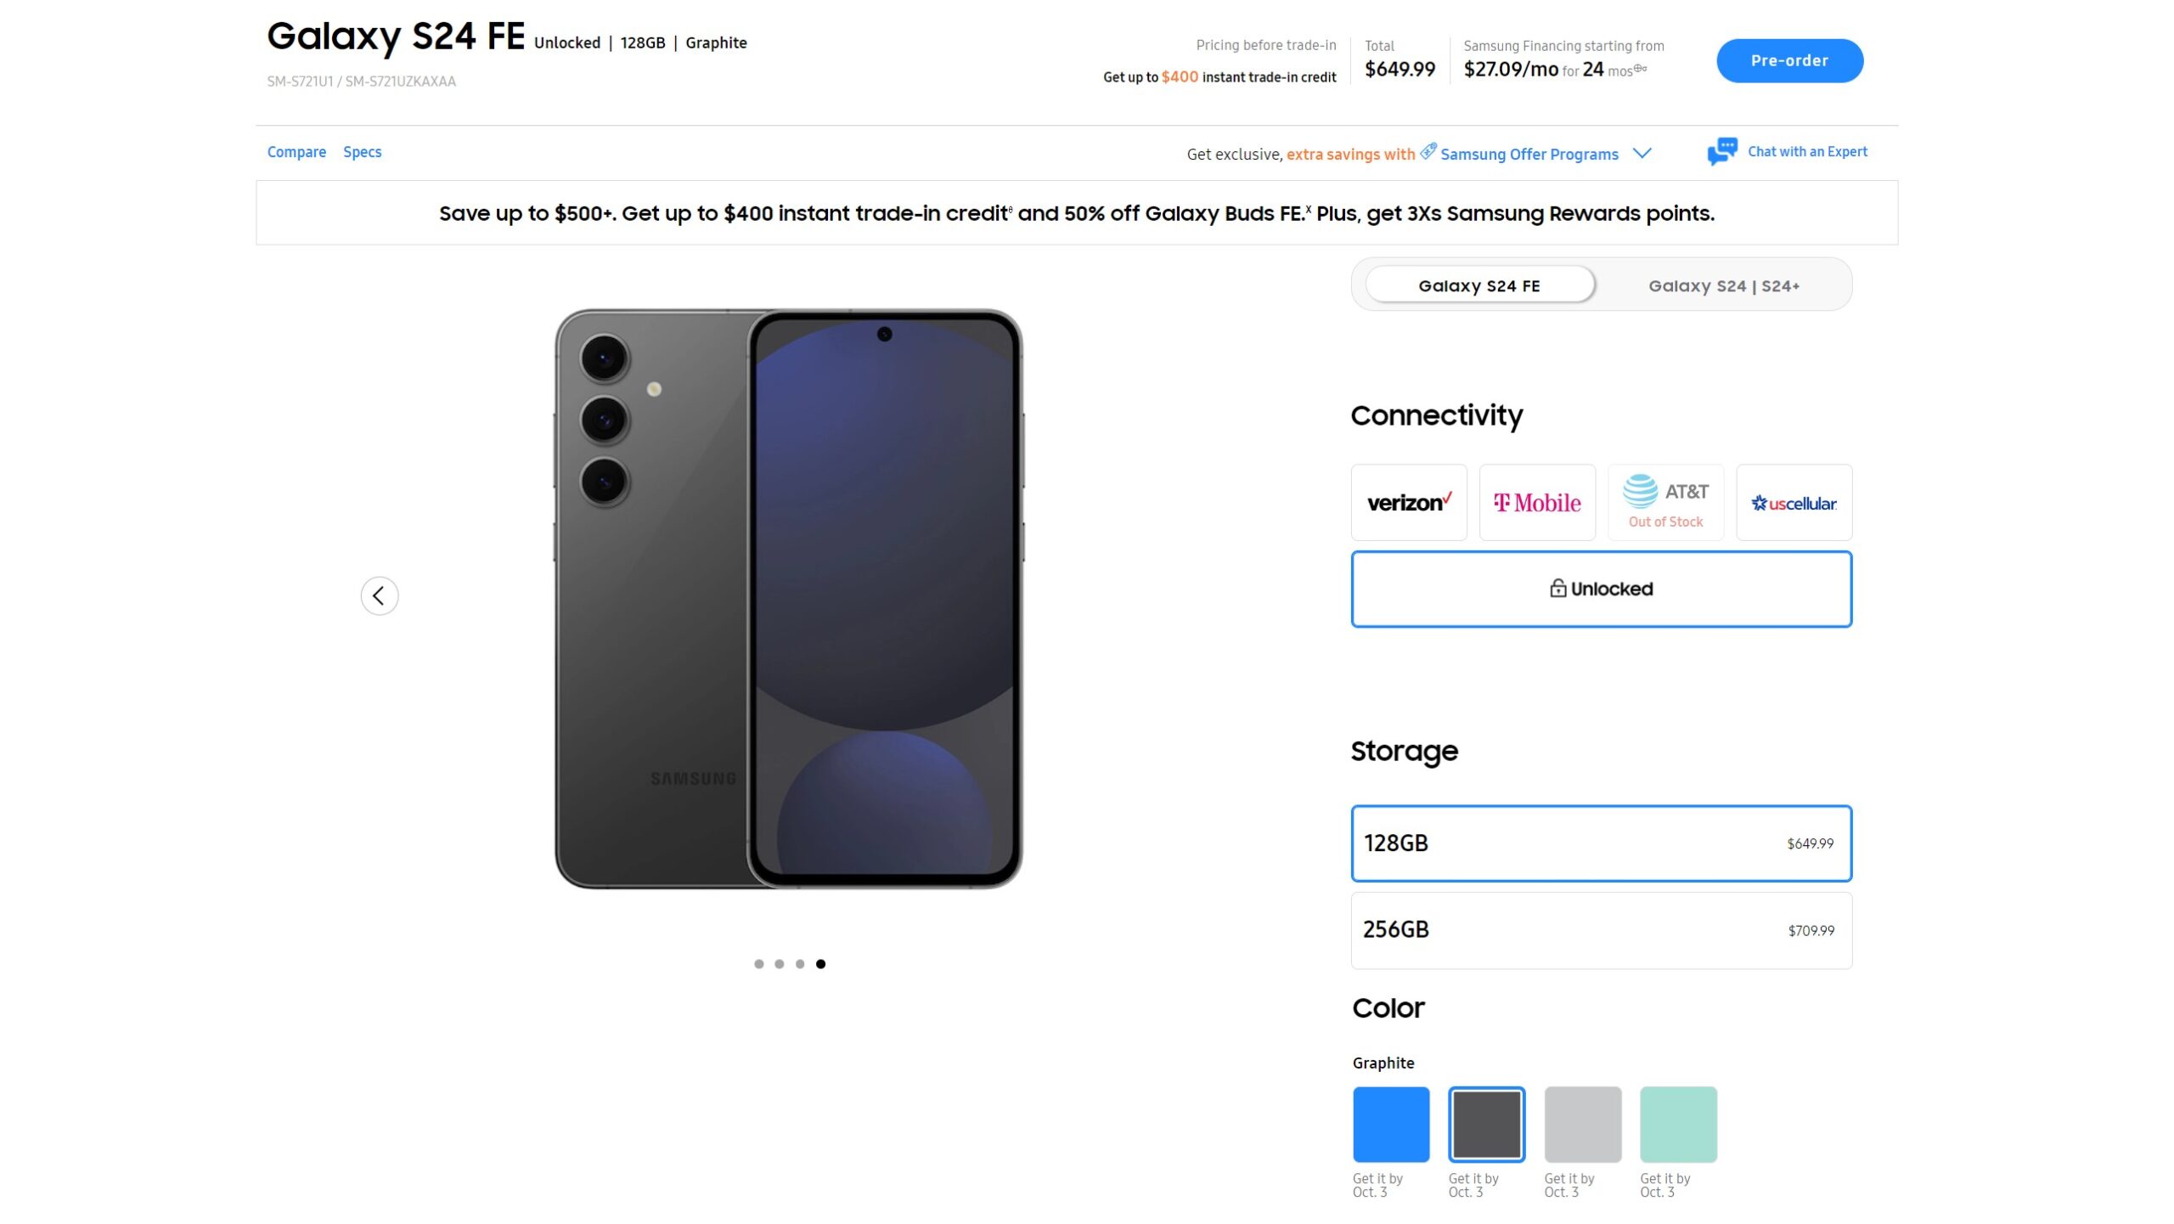Select the US Cellular carrier icon
The image size is (2174, 1224).
click(x=1794, y=501)
